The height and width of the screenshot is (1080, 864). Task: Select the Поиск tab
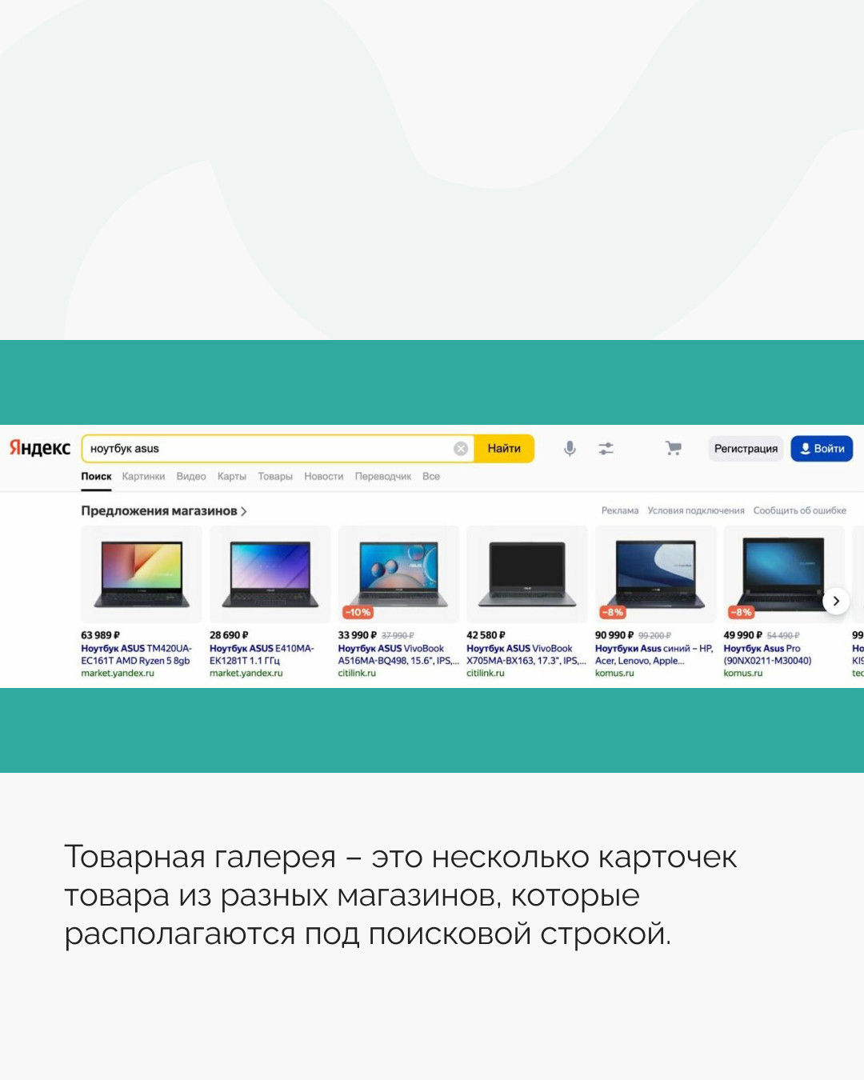[x=96, y=476]
